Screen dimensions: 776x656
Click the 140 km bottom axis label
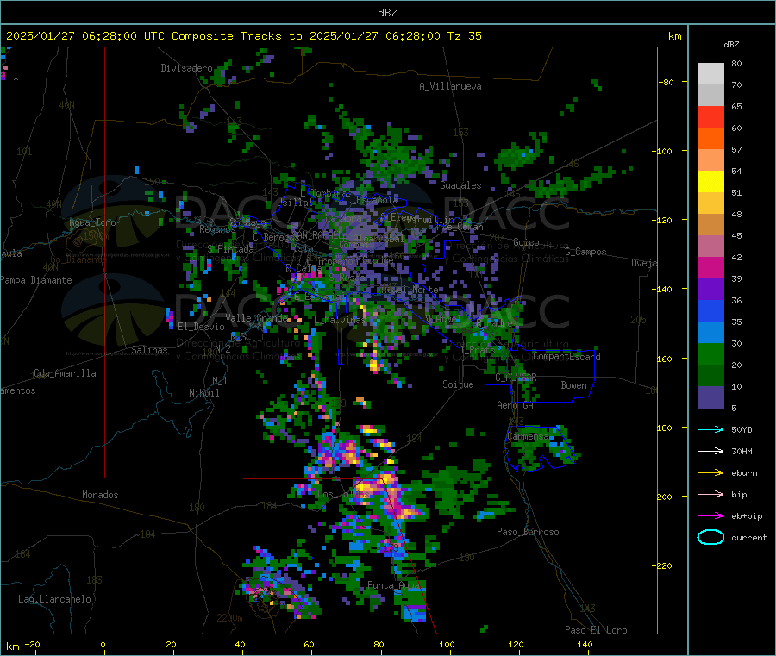tap(585, 644)
